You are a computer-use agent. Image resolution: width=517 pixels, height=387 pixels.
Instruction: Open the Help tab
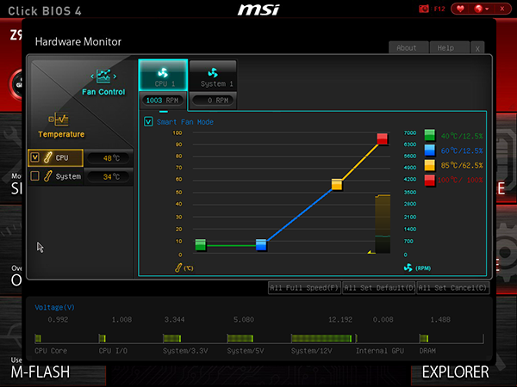coord(449,47)
